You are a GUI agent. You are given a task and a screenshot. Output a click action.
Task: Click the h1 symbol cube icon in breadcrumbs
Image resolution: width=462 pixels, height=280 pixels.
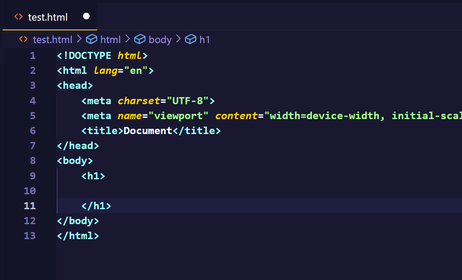pos(190,40)
